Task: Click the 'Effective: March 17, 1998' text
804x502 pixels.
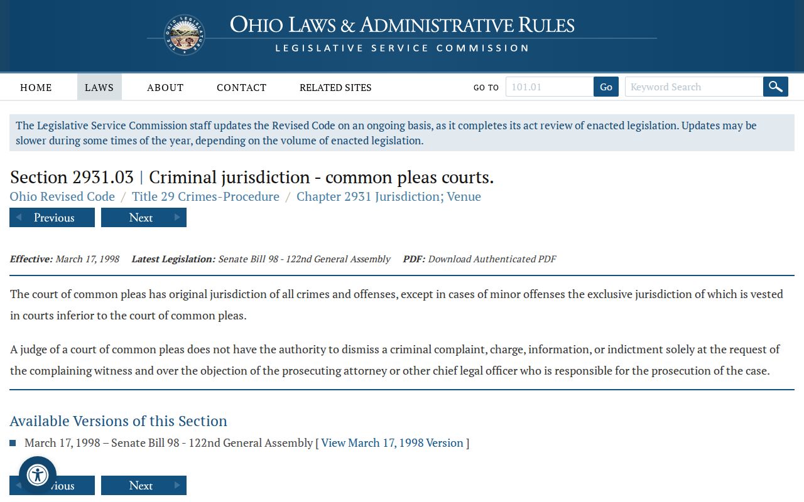Action: click(x=65, y=259)
